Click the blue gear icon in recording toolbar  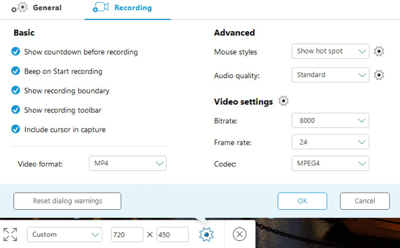(206, 234)
